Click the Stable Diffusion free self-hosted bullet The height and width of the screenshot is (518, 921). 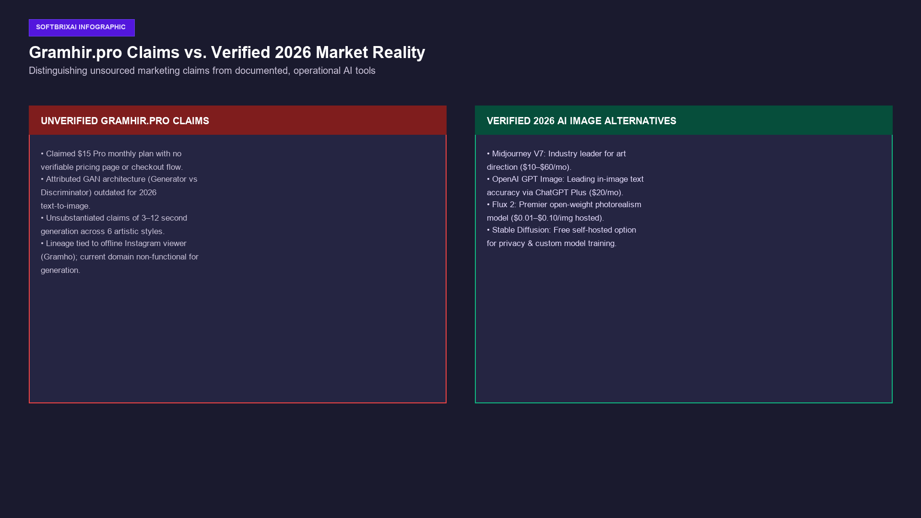tap(561, 236)
